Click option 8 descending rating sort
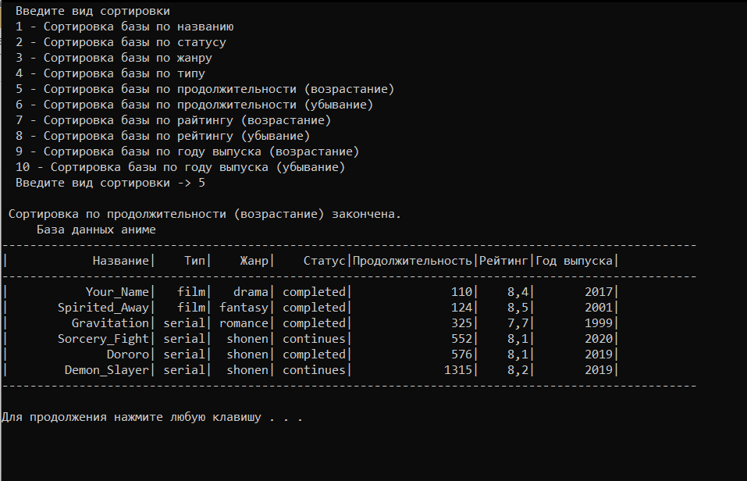747x481 pixels. (x=163, y=137)
